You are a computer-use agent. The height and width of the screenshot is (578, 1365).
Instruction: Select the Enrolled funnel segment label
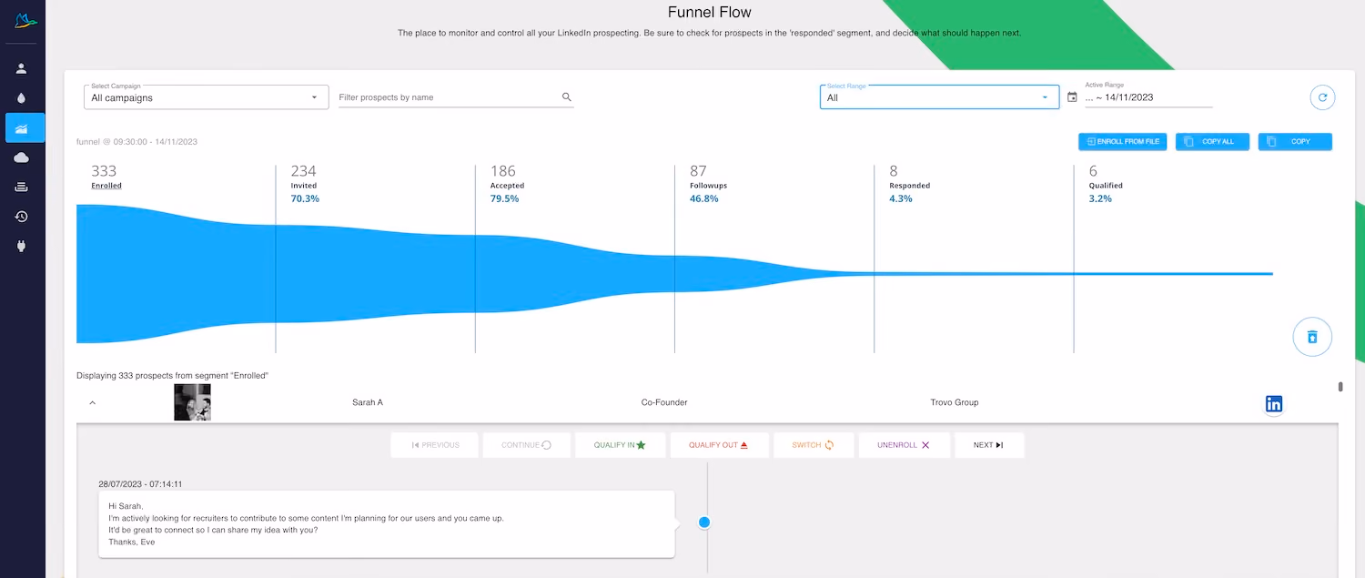[106, 186]
